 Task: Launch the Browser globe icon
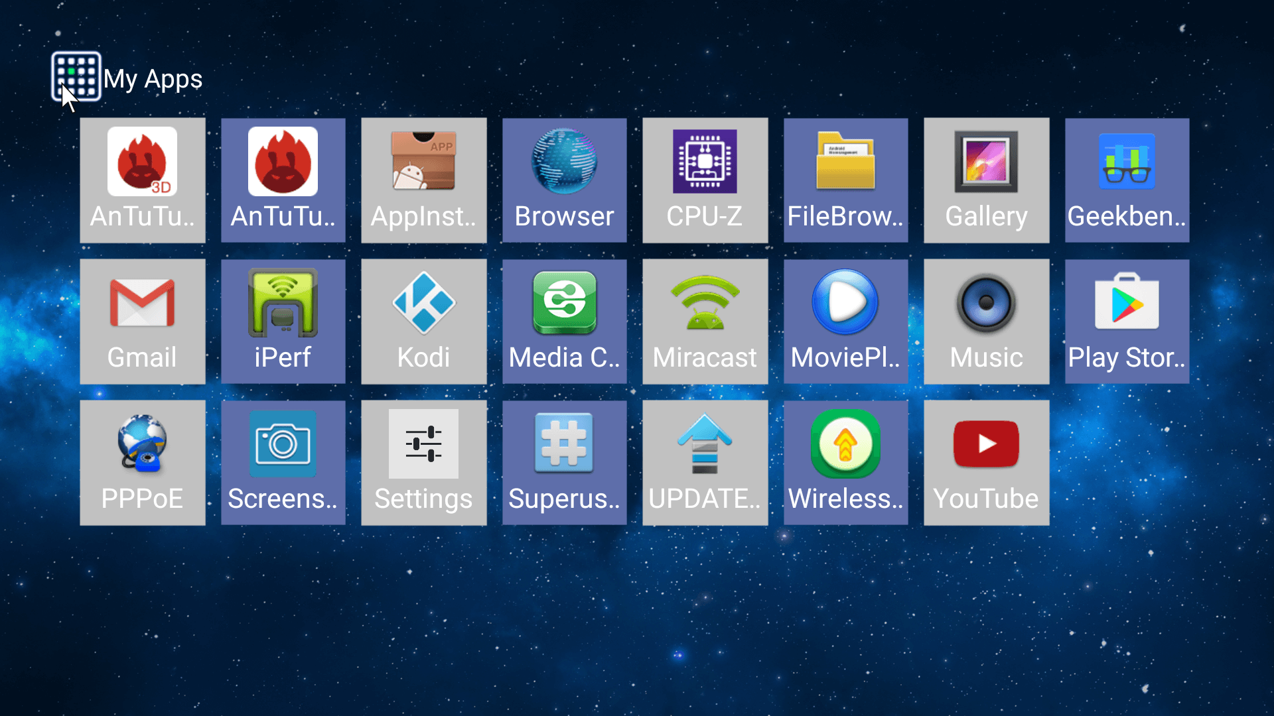coord(564,180)
